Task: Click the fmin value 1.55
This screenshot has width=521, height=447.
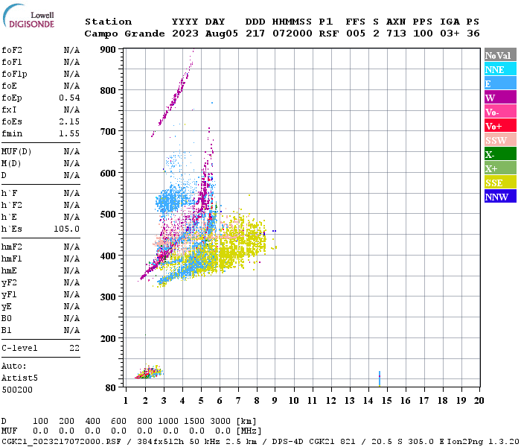Action: [x=69, y=133]
